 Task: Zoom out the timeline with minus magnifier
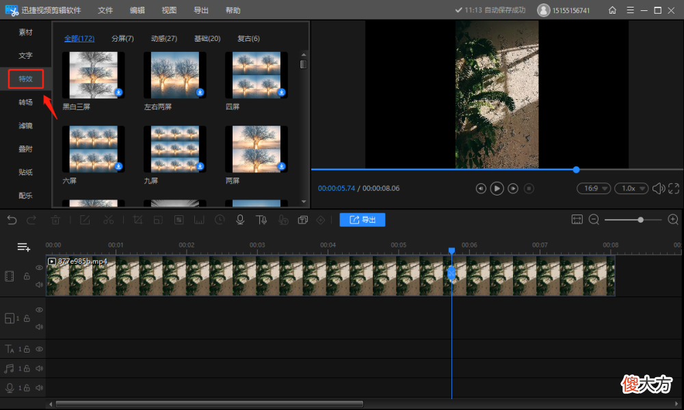(x=594, y=219)
